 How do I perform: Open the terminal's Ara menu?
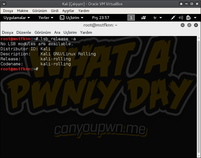pos(57,32)
